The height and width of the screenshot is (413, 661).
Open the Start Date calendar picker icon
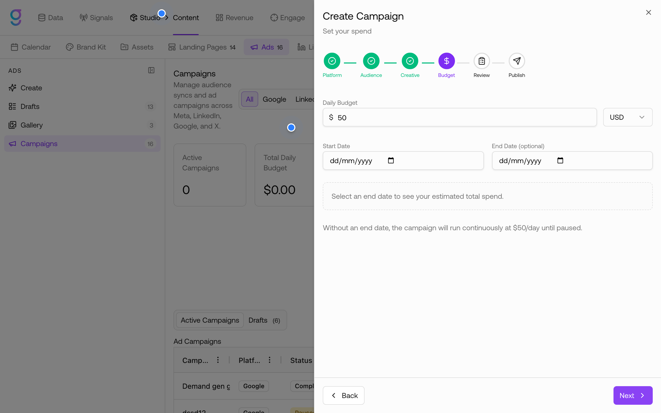(391, 160)
